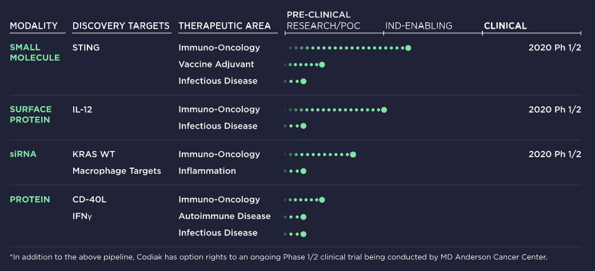Click the Vaccine Adjuvant progress endpoint dot
This screenshot has width=595, height=271.
point(322,65)
